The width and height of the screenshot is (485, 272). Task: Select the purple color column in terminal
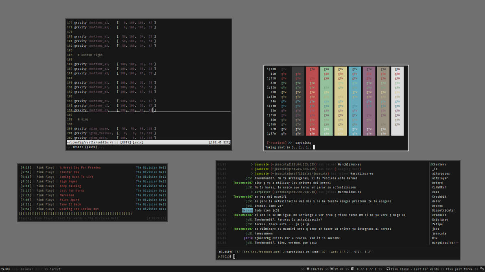[x=369, y=101]
